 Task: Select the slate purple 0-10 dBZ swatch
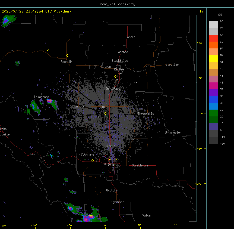[213, 127]
